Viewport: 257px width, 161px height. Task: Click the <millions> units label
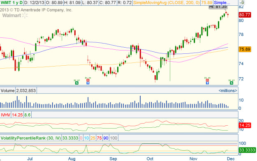(x=228, y=91)
